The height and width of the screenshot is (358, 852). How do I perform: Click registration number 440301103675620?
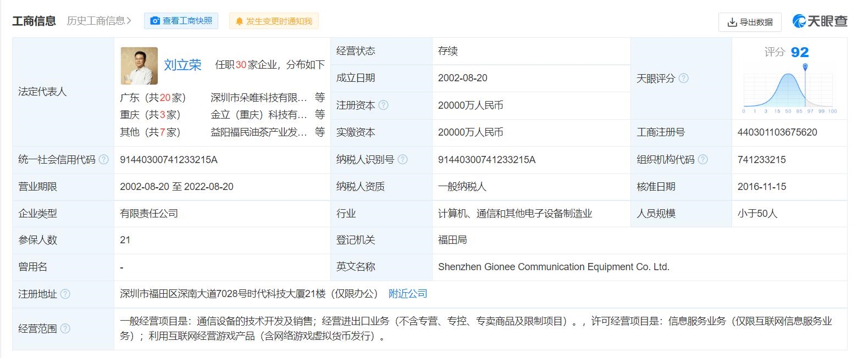click(x=777, y=132)
